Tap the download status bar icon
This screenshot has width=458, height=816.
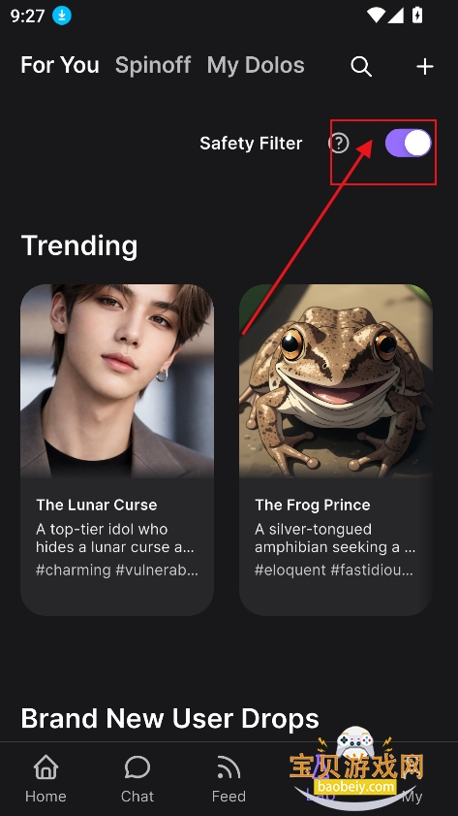tap(62, 16)
